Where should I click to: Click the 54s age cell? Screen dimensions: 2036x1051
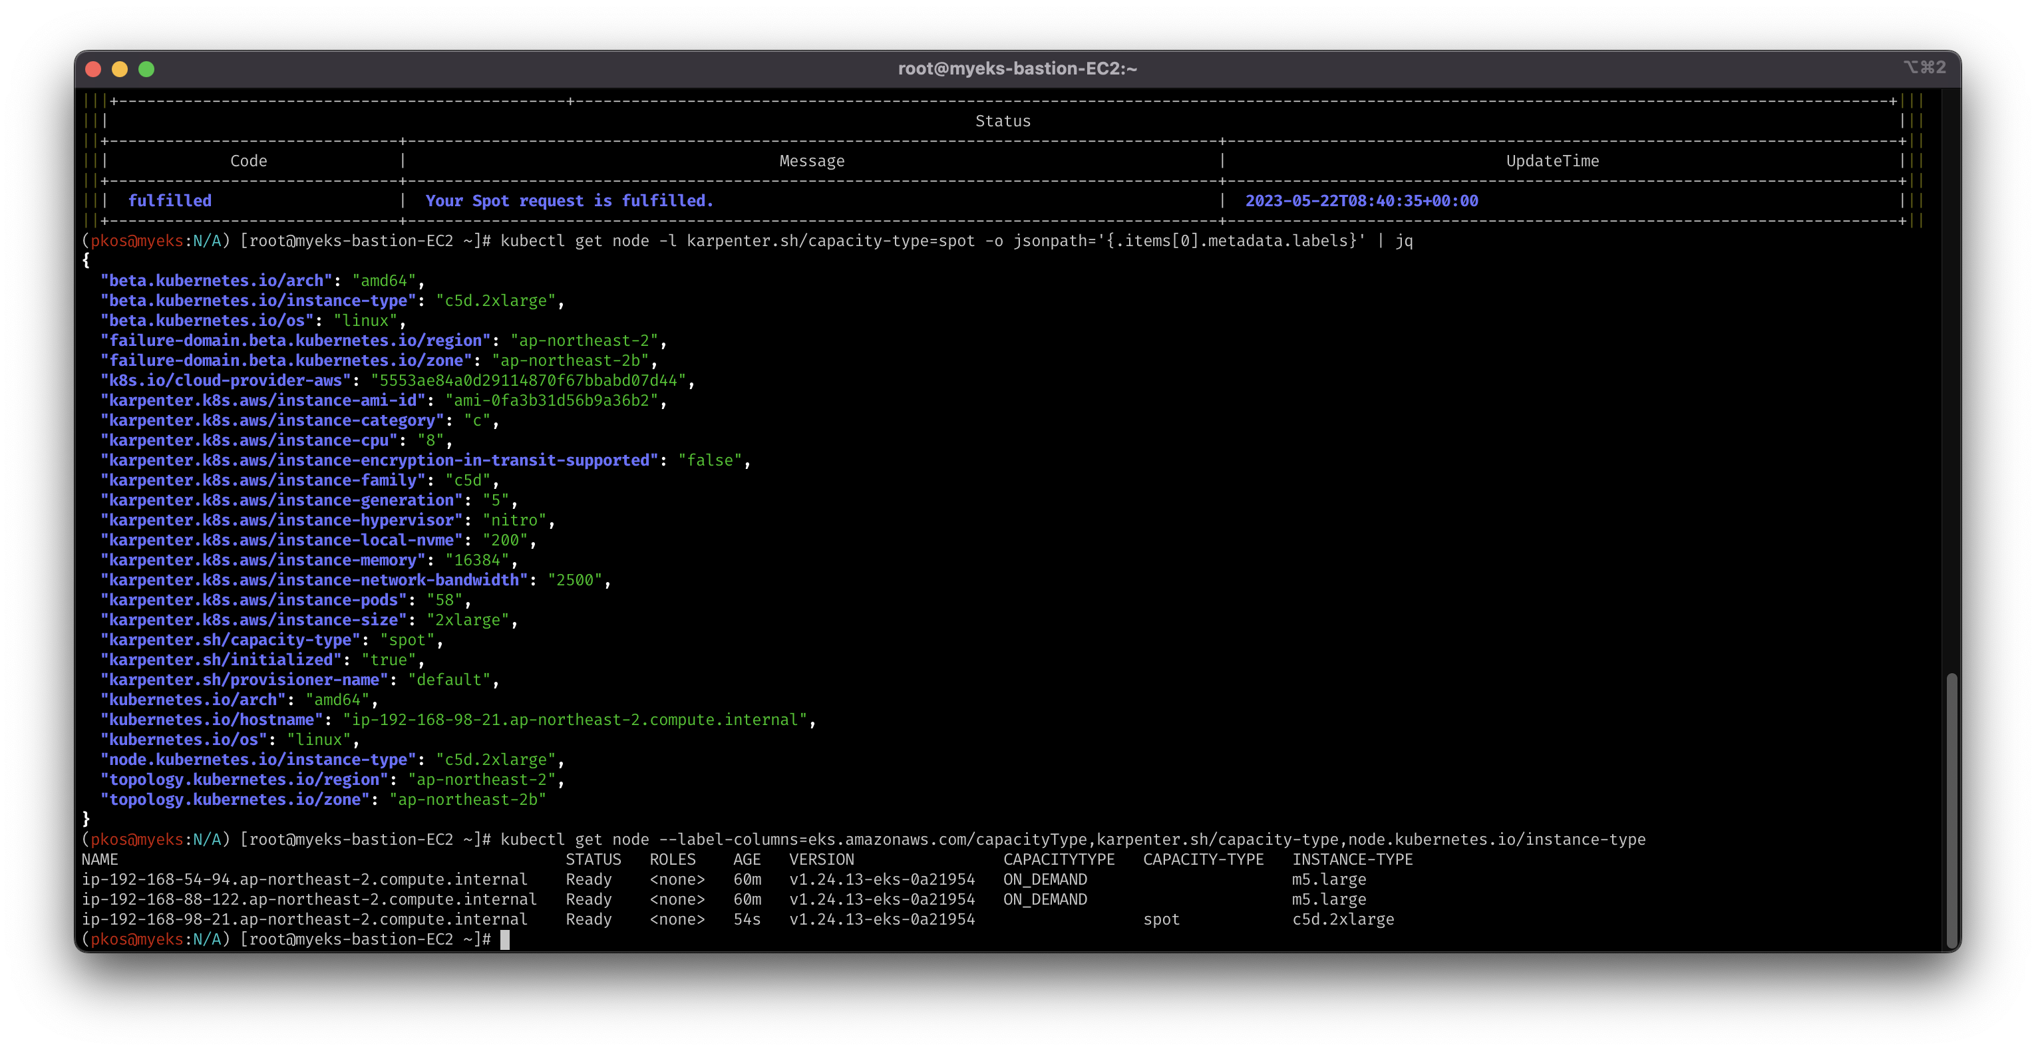pos(746,919)
